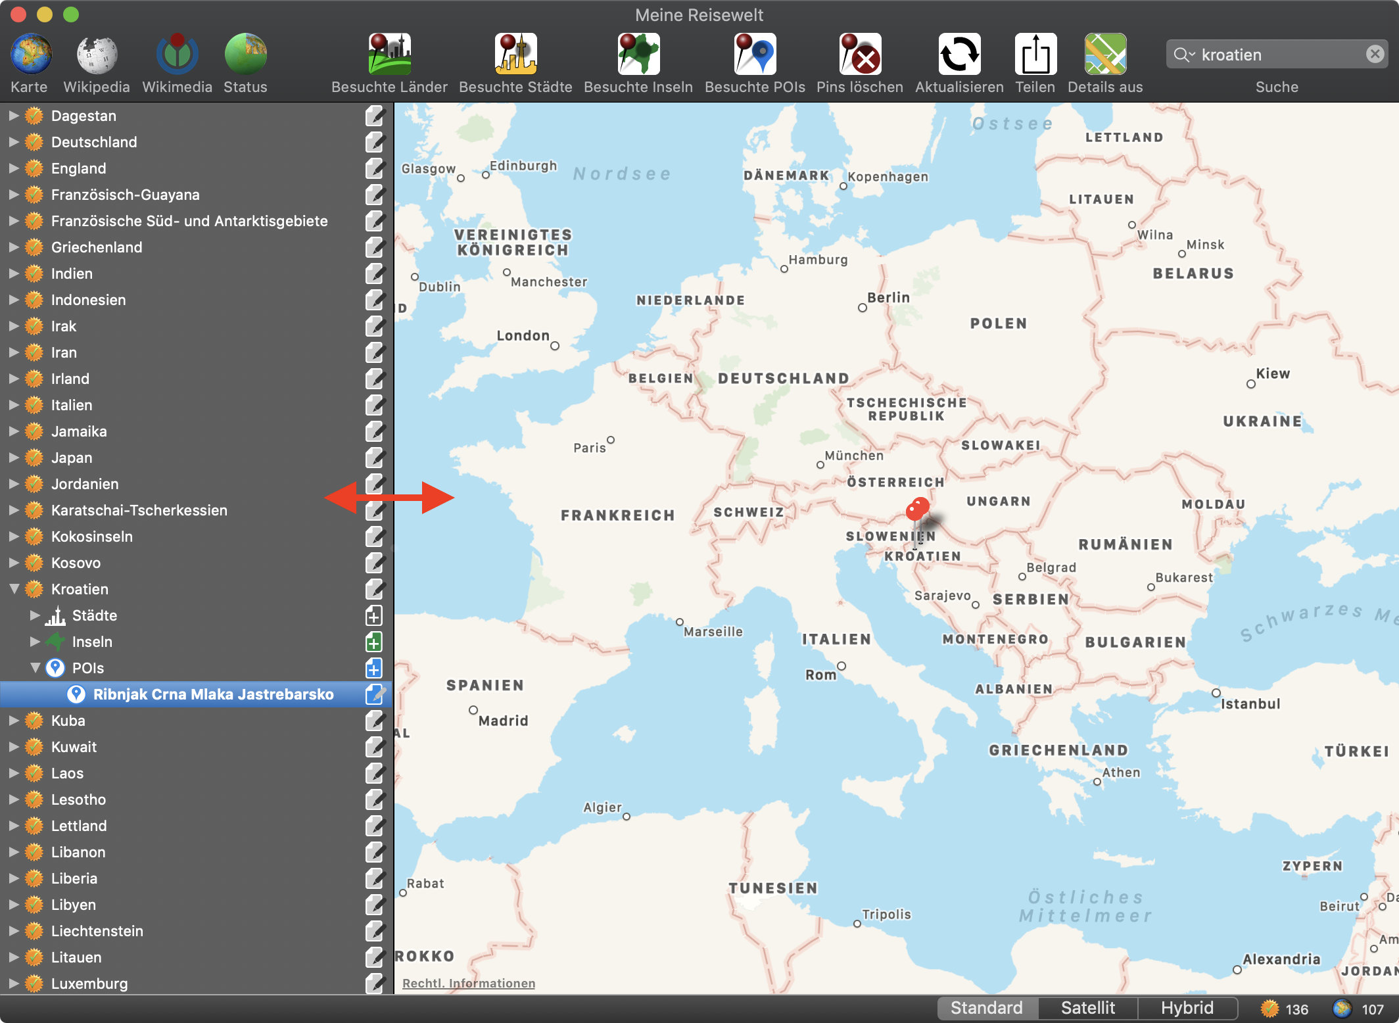Select the Karatschai-Tscherkessien row

tap(196, 510)
